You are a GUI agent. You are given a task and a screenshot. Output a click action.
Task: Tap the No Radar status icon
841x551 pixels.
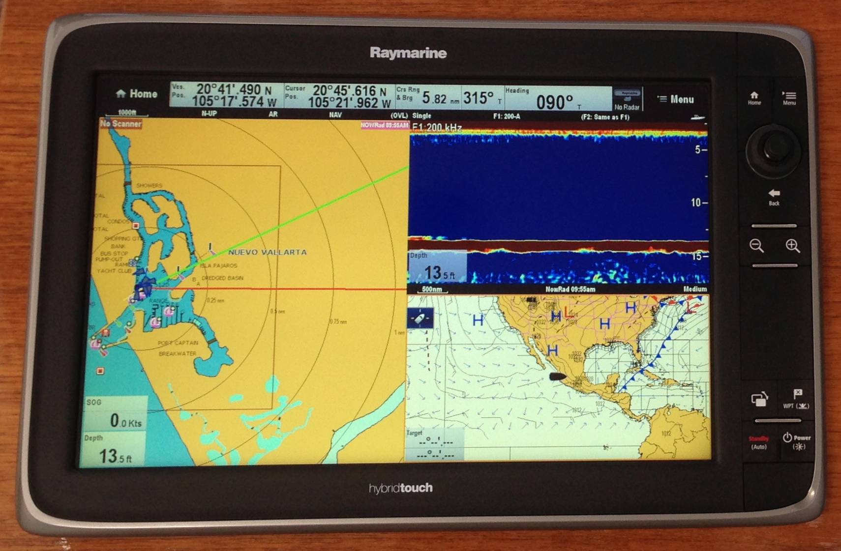(x=627, y=99)
